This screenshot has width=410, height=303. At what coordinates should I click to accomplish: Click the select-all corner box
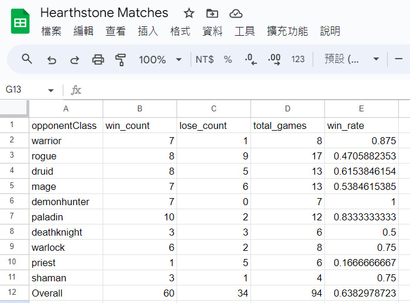(x=14, y=108)
